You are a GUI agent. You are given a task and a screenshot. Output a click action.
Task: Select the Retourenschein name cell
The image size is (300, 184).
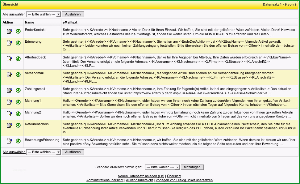[37, 124]
